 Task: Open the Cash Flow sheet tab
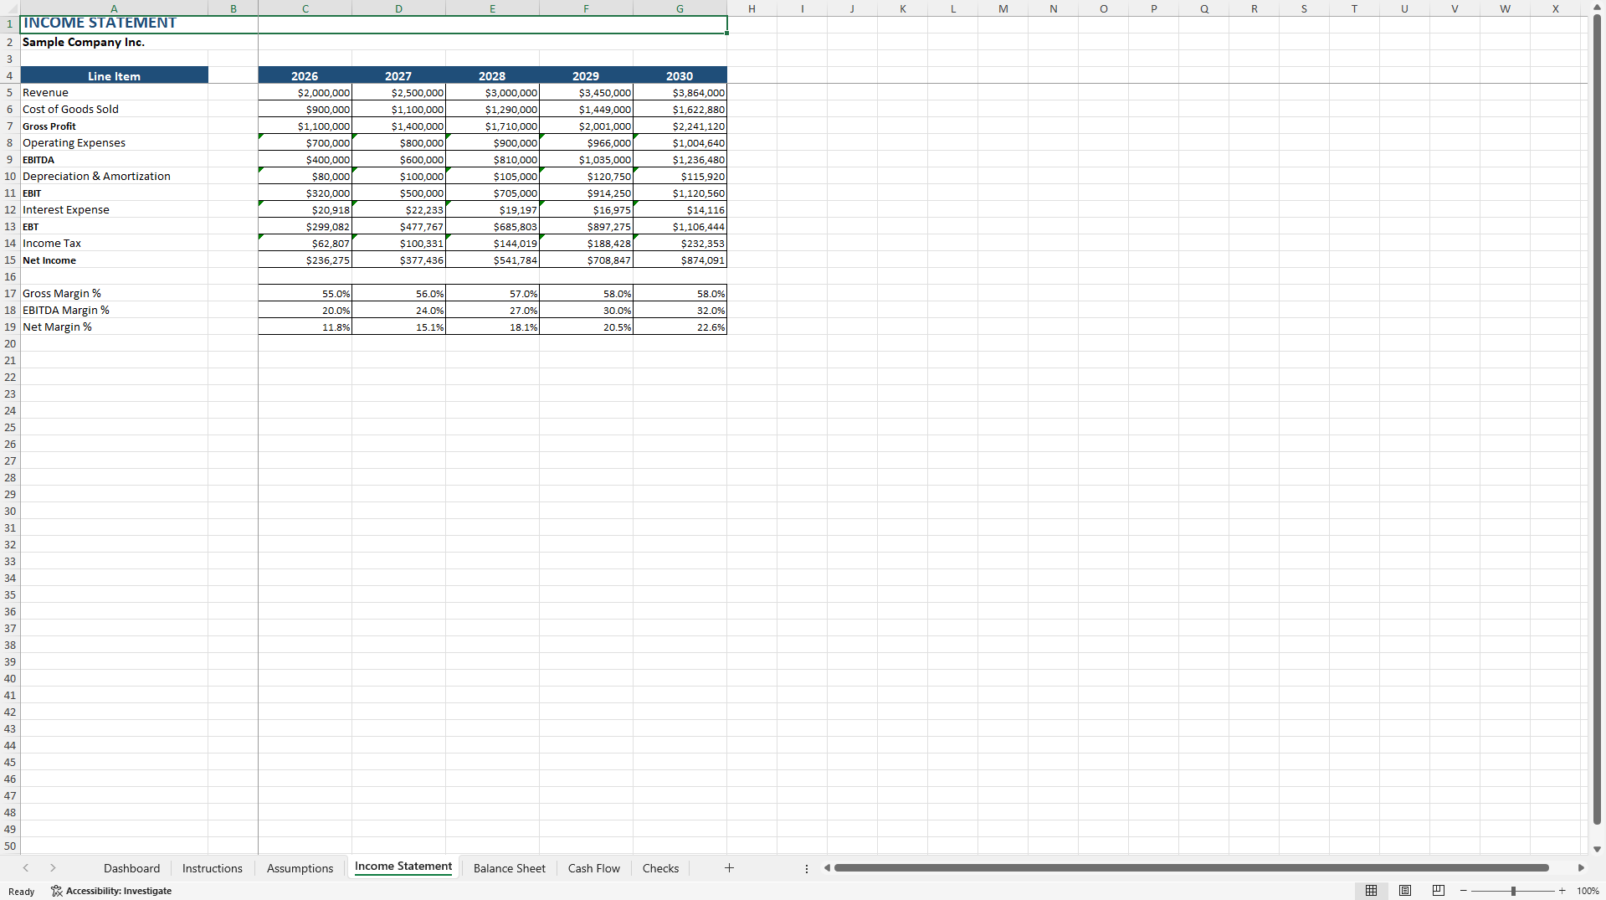coord(594,868)
